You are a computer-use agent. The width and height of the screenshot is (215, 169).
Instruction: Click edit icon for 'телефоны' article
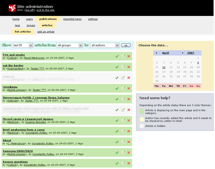(123, 88)
